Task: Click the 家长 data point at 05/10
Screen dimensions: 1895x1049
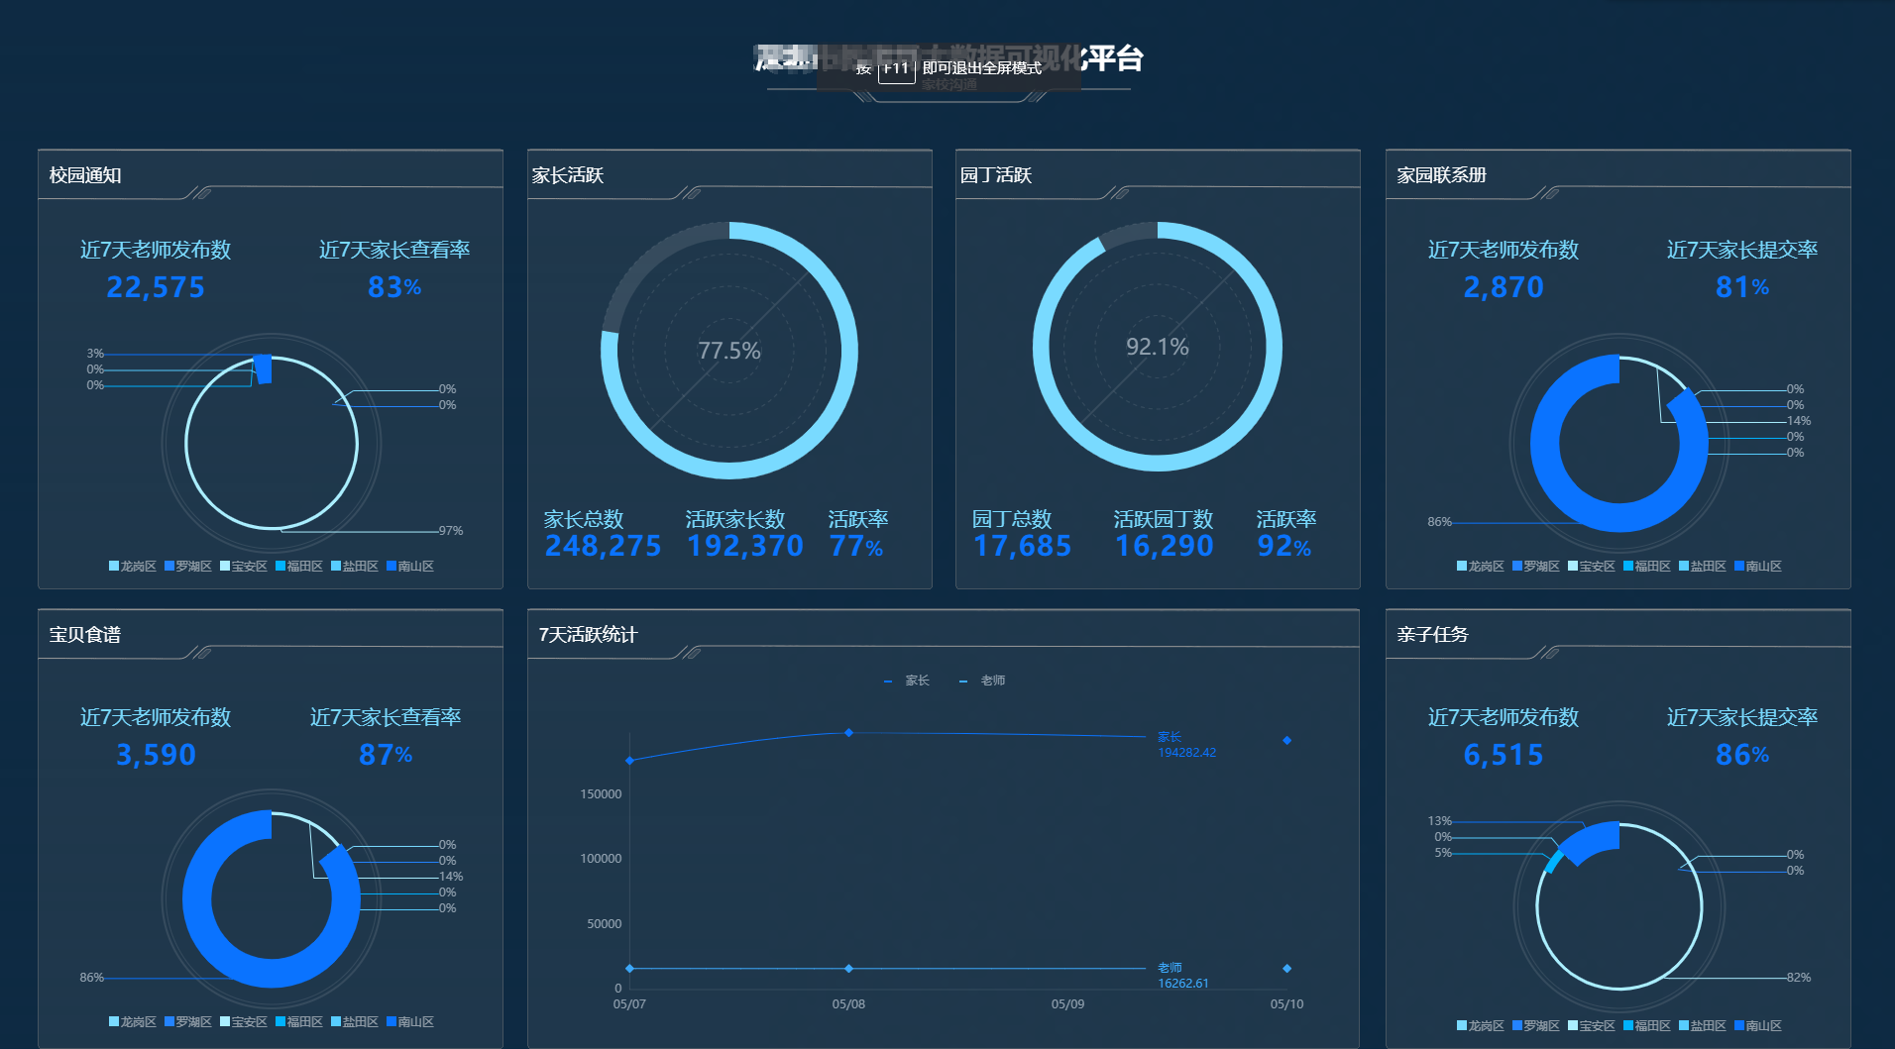Action: [x=1286, y=741]
